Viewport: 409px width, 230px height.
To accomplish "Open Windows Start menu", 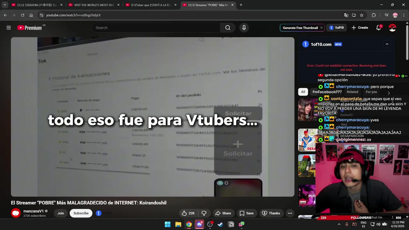I will tap(167, 224).
